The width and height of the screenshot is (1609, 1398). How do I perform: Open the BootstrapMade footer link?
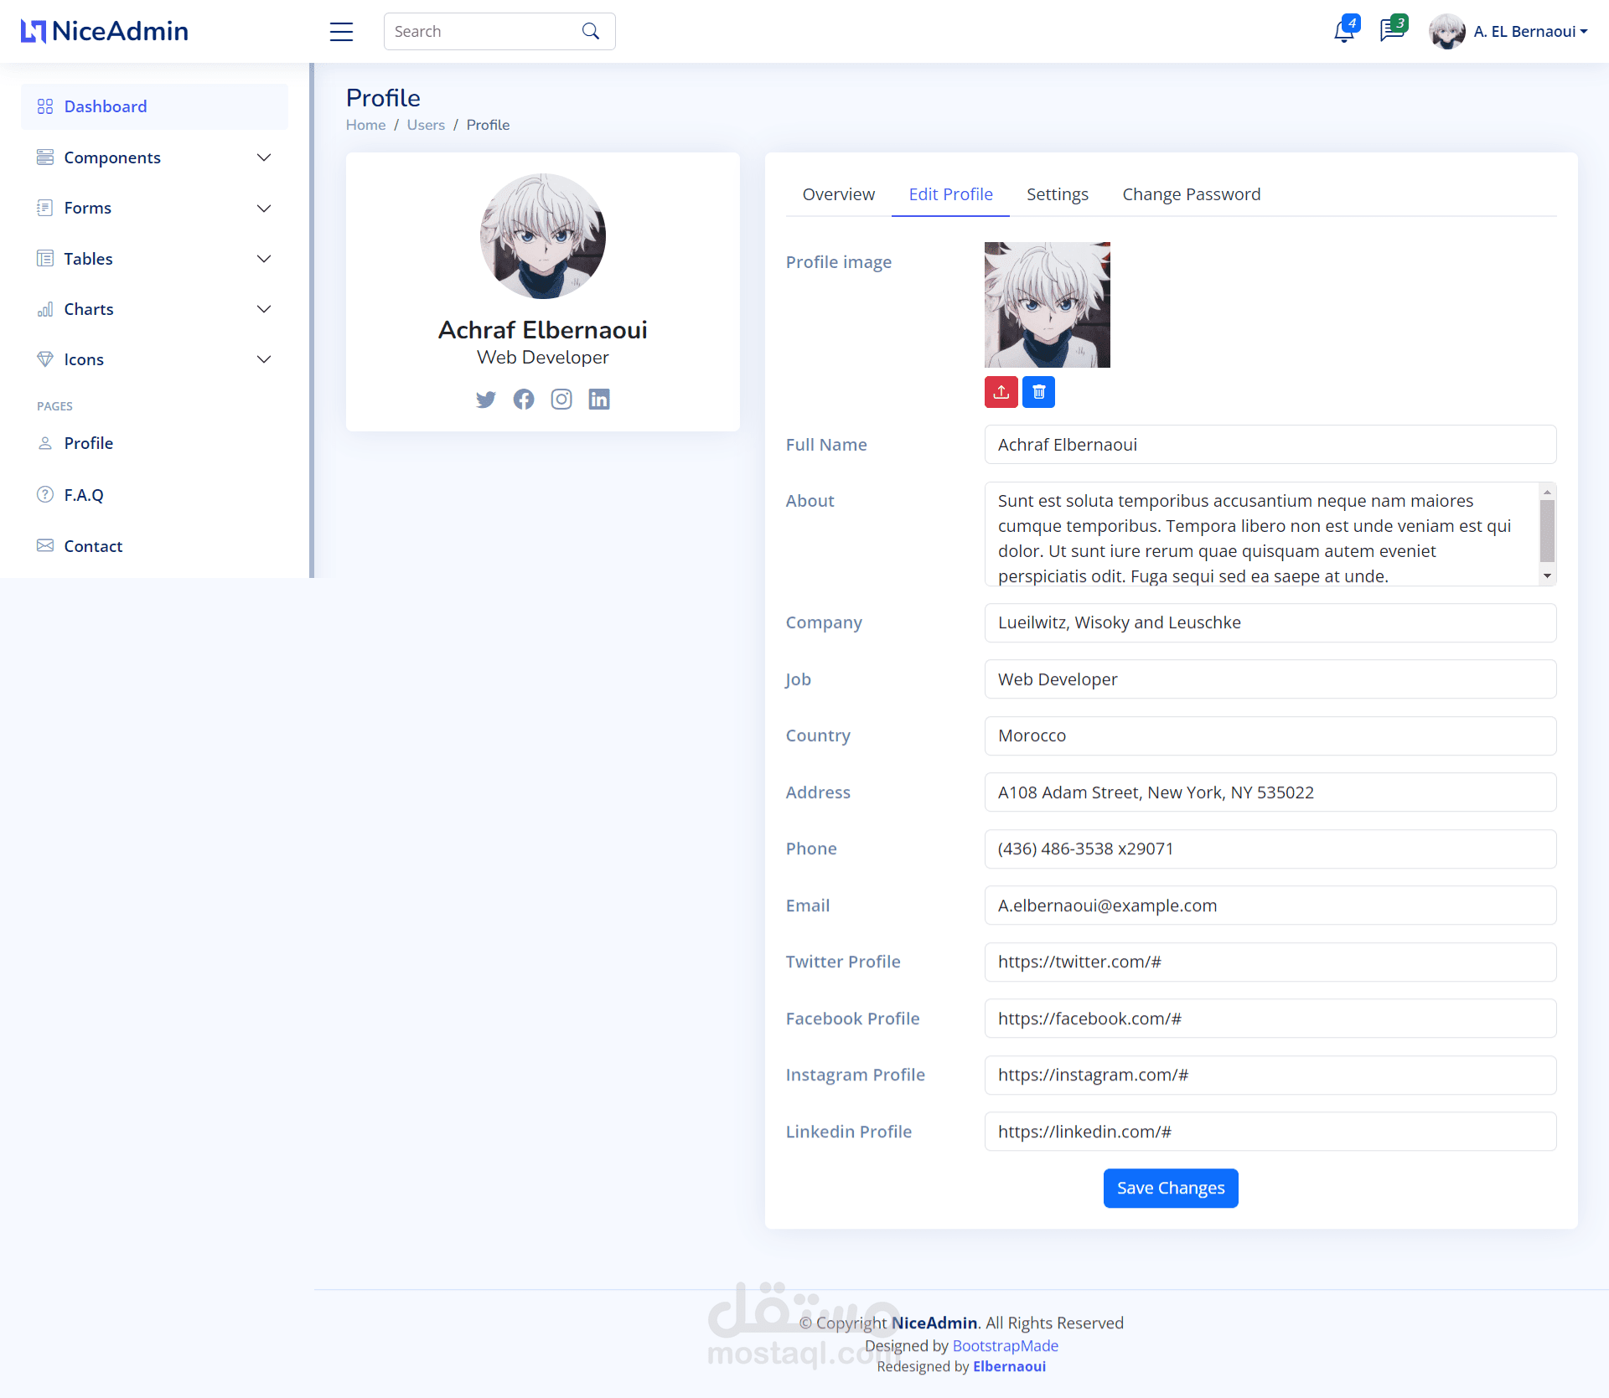point(1005,1345)
